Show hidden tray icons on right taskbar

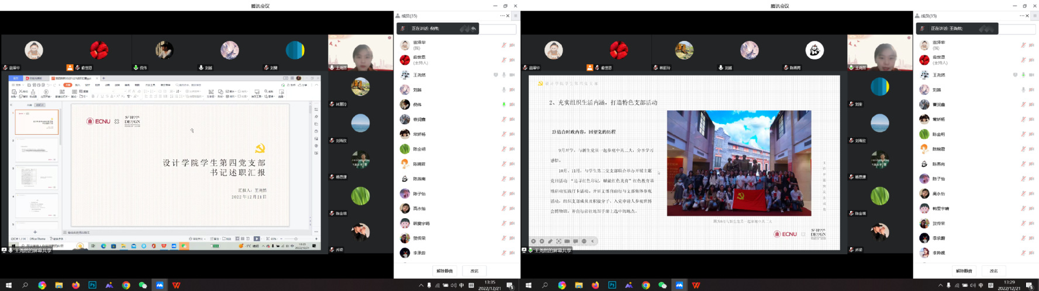point(940,285)
